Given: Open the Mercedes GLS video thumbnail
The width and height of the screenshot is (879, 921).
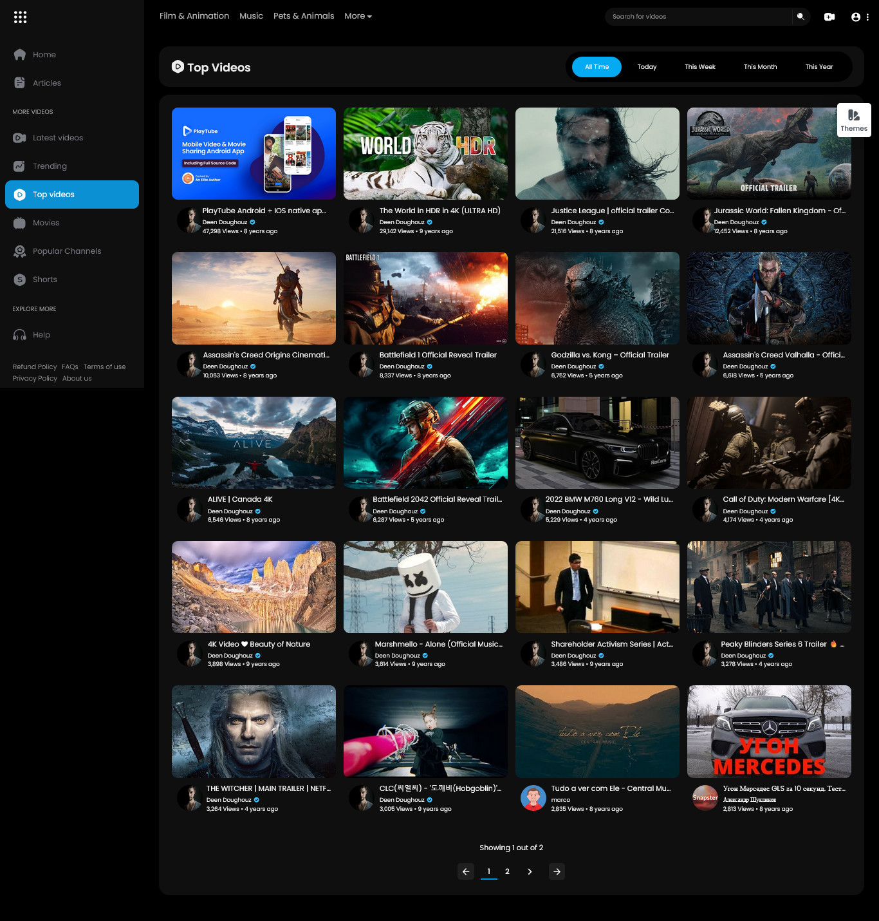Looking at the screenshot, I should click(769, 732).
